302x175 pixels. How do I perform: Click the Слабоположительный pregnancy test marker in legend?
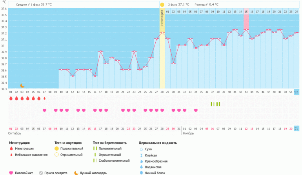[95, 161]
